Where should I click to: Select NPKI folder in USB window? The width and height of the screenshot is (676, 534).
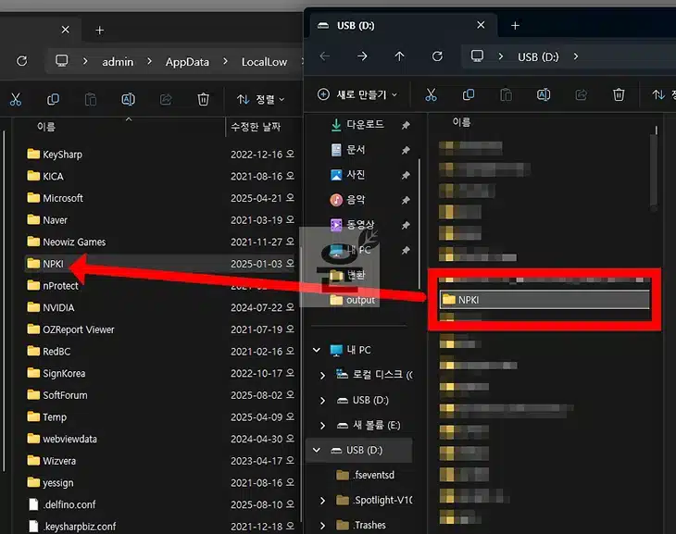(x=545, y=300)
